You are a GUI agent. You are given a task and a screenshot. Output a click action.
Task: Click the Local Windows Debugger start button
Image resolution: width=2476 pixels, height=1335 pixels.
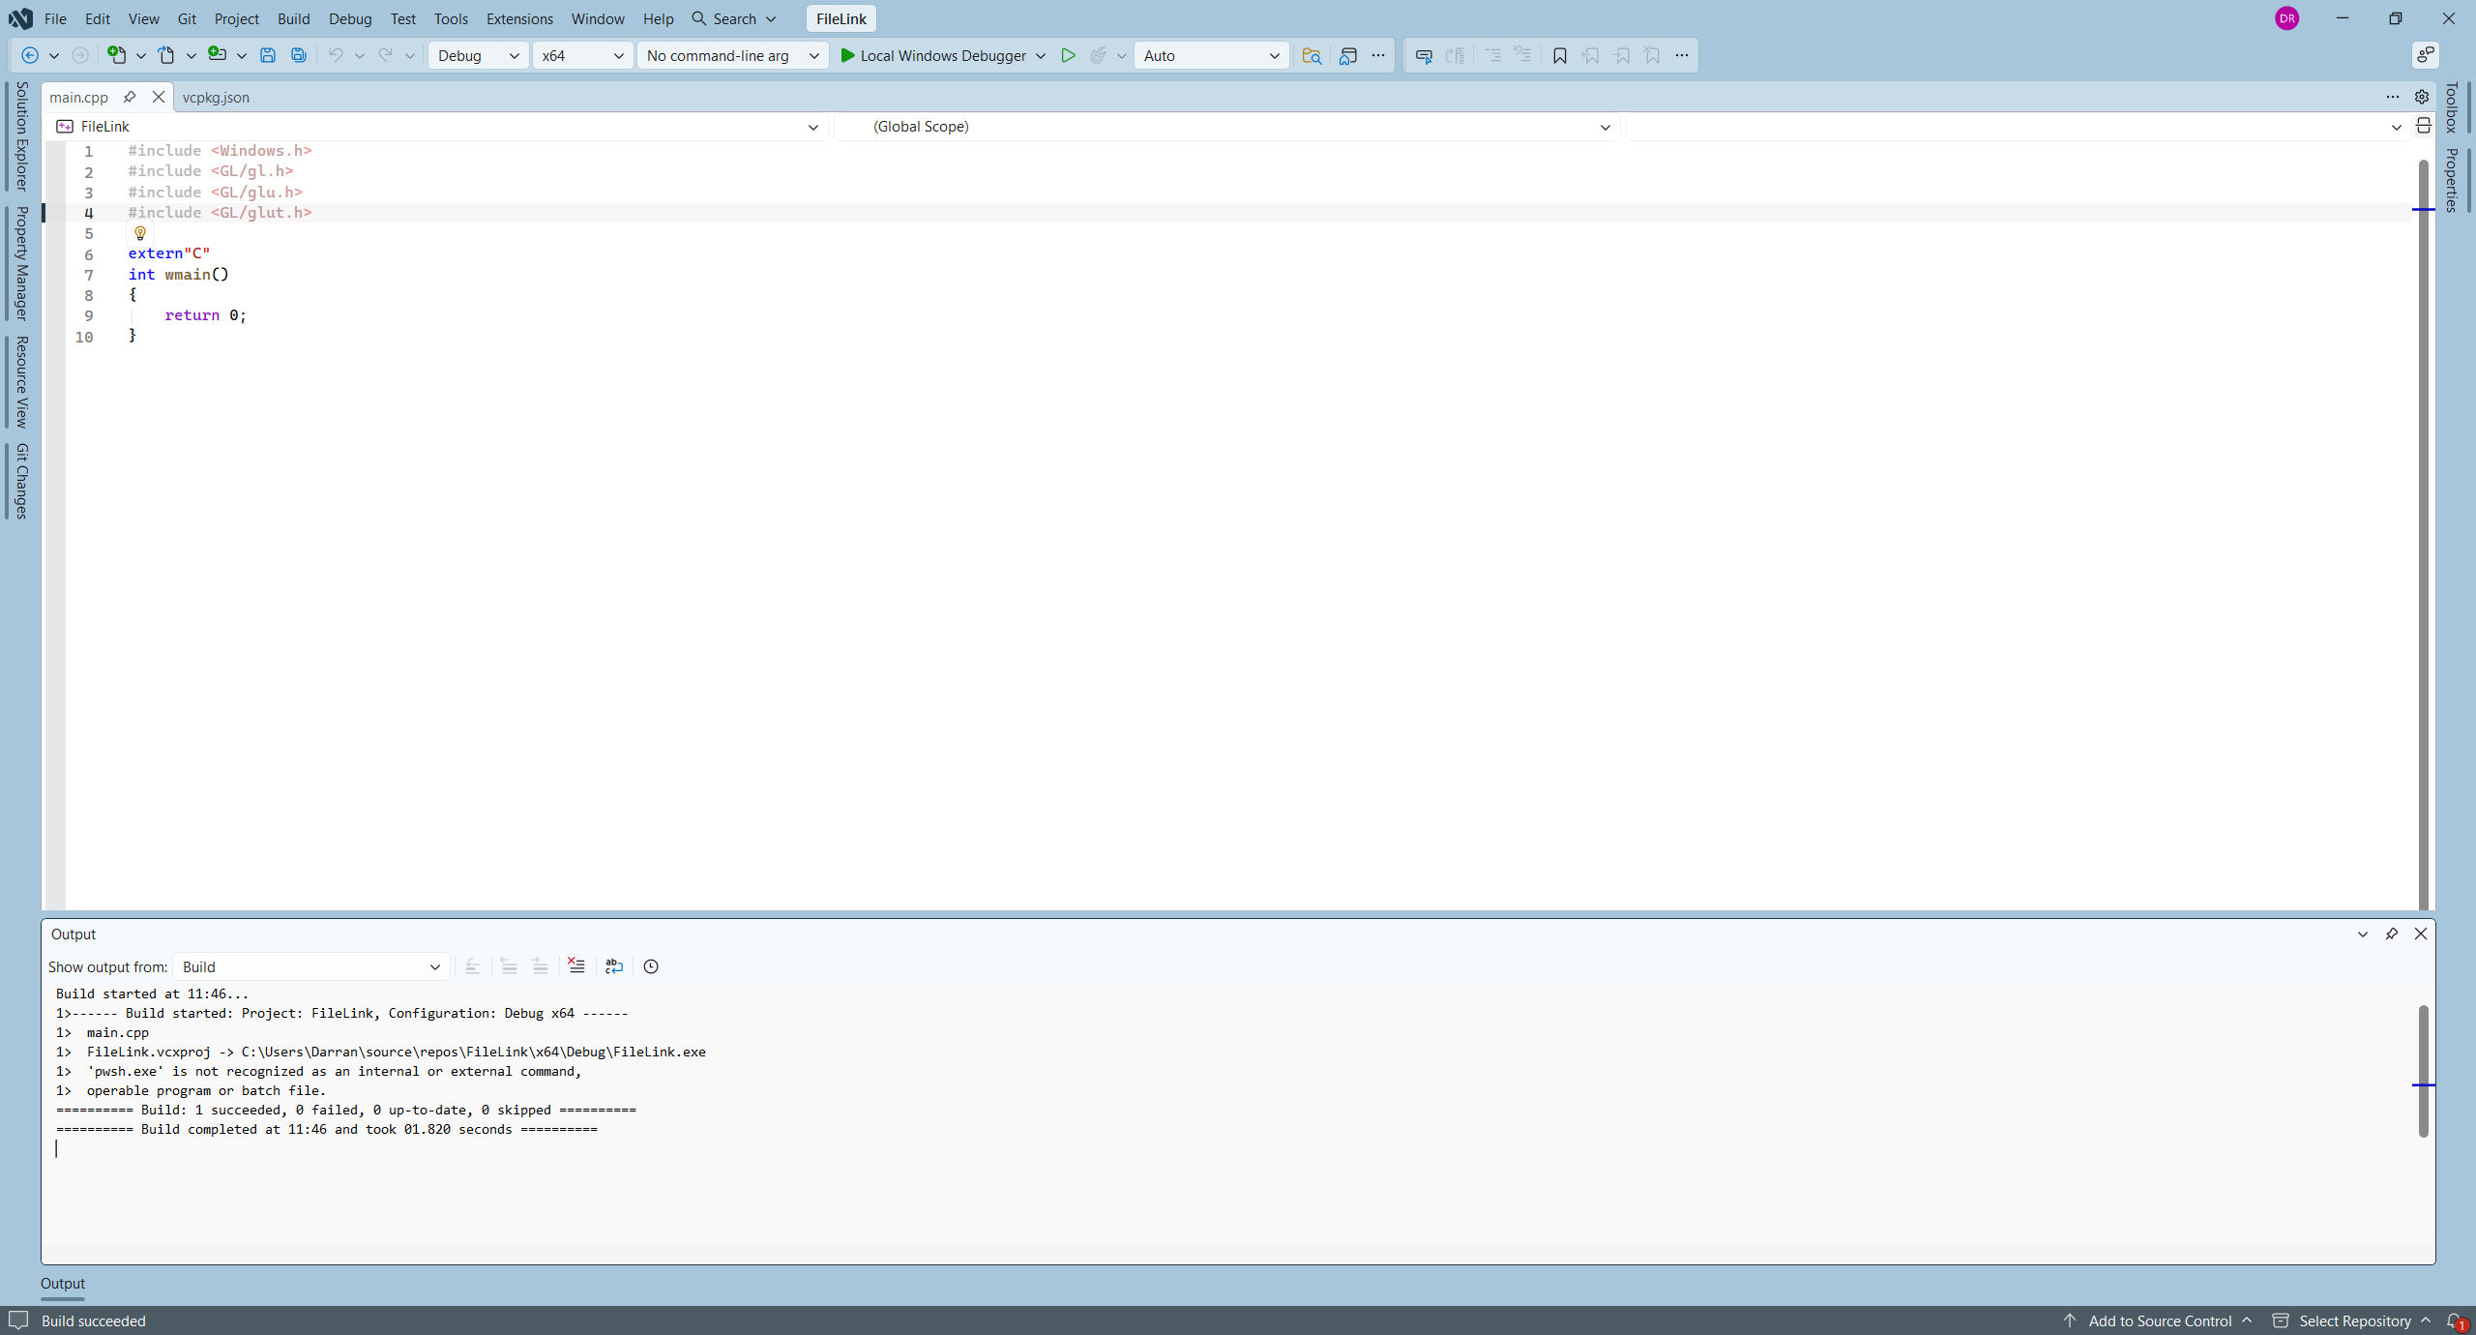coord(933,55)
